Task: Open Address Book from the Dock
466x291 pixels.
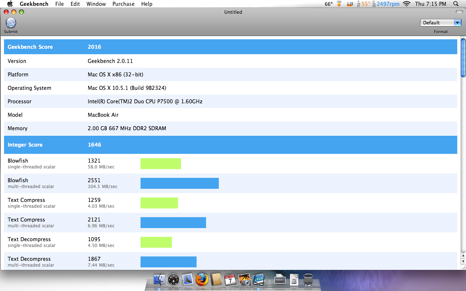Action: click(x=216, y=279)
